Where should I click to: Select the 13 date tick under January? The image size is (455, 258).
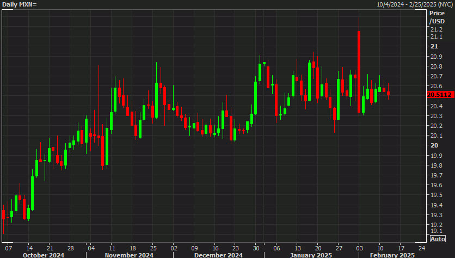298,248
